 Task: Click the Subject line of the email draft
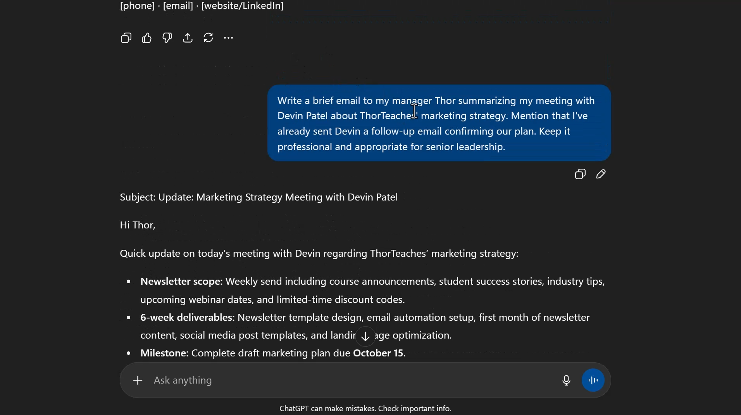[258, 197]
